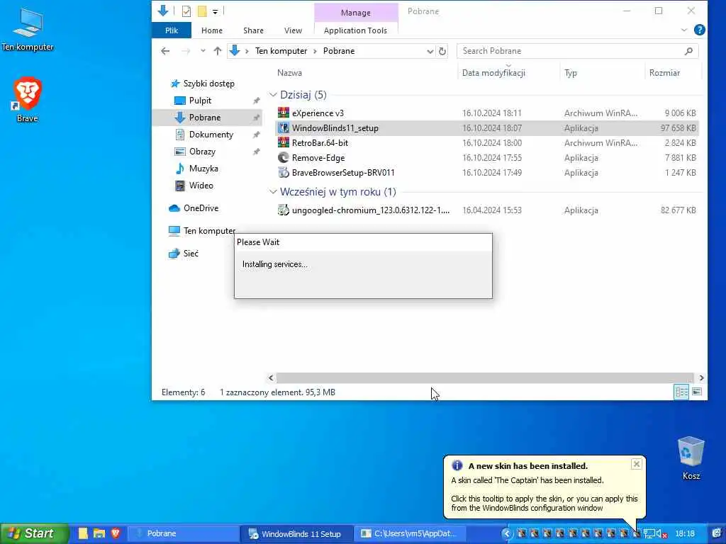Go up one folder level
726x544 pixels.
218,51
